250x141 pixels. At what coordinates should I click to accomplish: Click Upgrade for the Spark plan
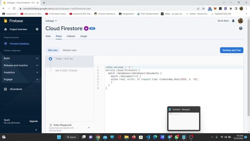pyautogui.click(x=34, y=121)
